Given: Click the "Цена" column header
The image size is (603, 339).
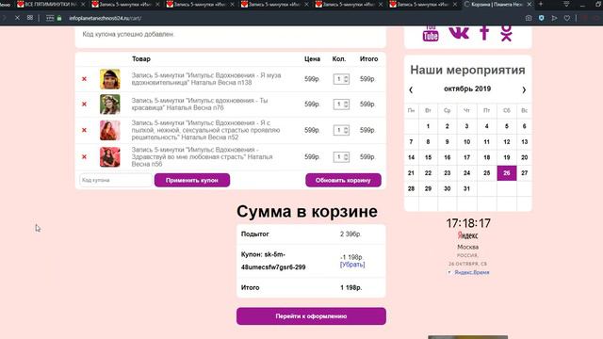Looking at the screenshot, I should click(312, 58).
